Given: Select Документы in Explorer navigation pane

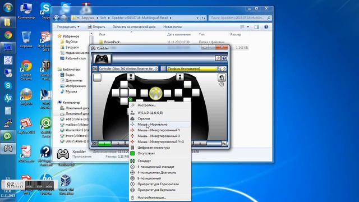Looking at the screenshot, I should [73, 80].
